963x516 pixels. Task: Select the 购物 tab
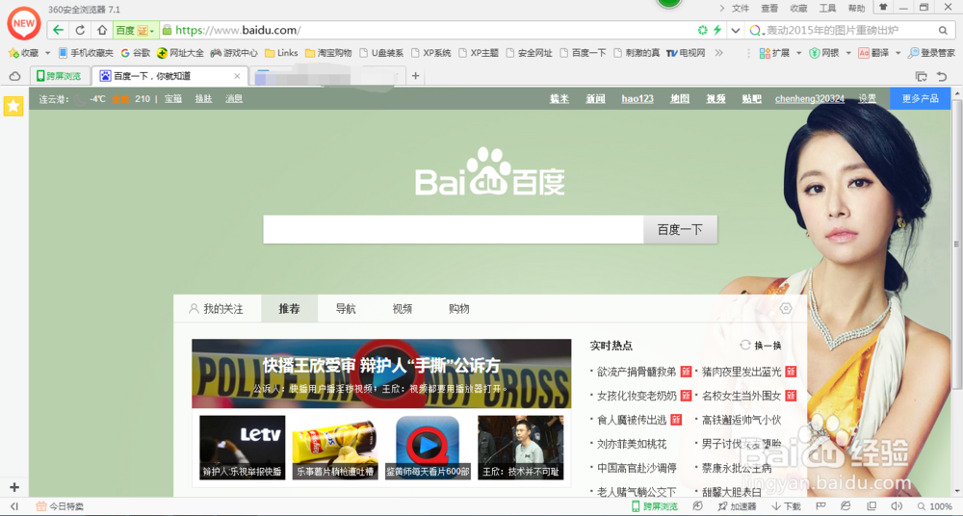[458, 309]
